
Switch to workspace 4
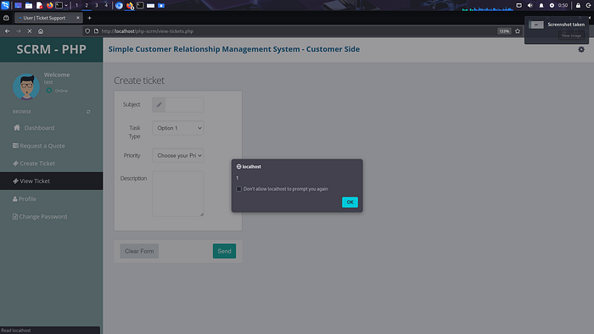[106, 5]
